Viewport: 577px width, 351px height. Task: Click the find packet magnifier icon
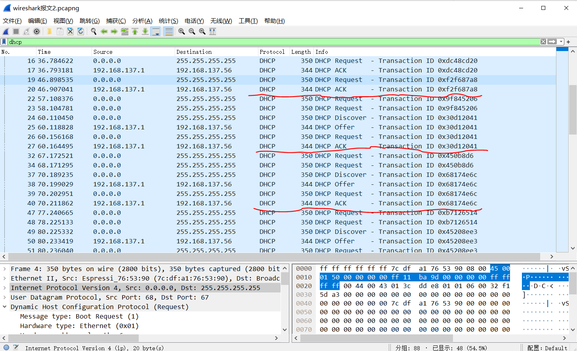94,32
